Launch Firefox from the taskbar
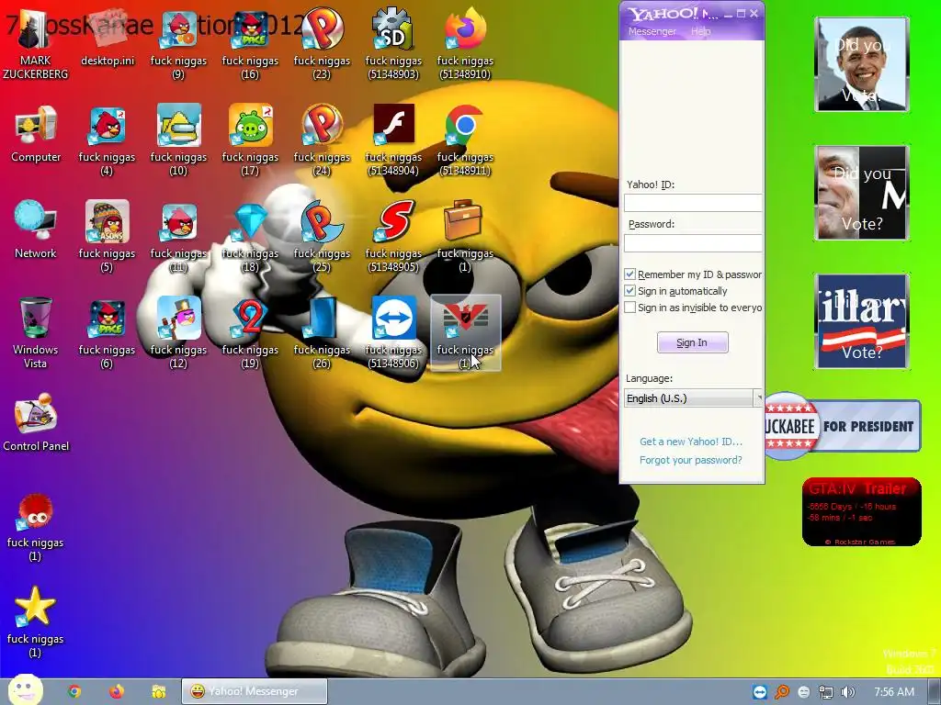 click(x=117, y=692)
